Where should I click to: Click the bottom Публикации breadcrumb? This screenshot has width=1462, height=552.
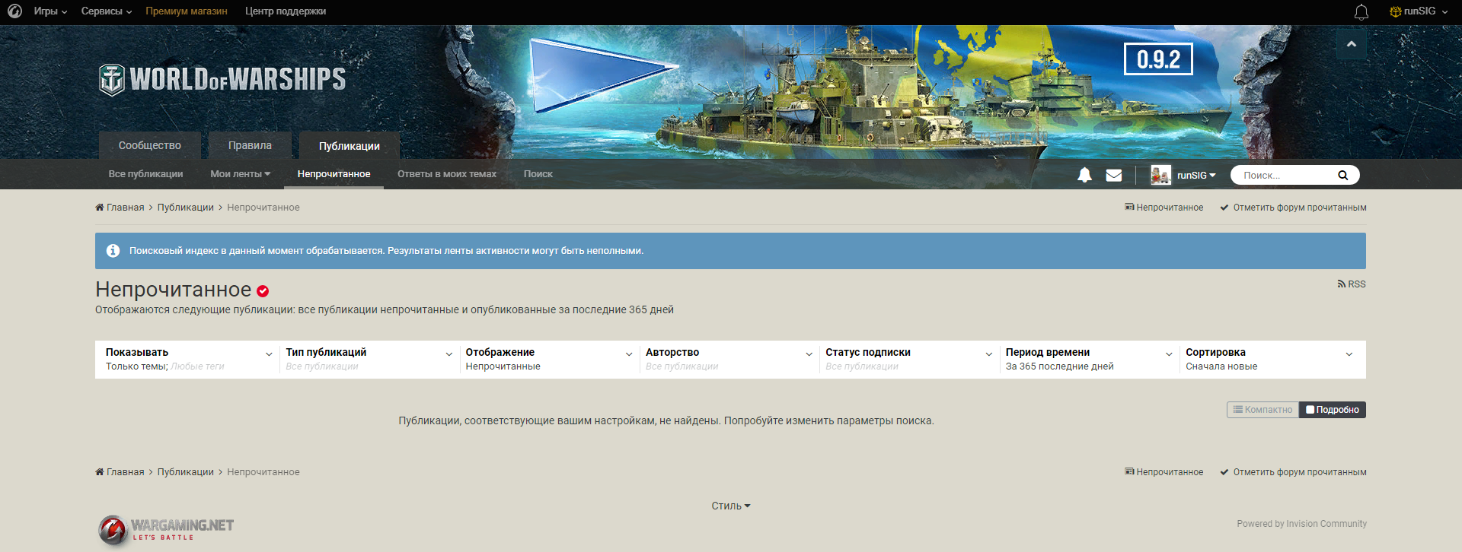(x=186, y=472)
